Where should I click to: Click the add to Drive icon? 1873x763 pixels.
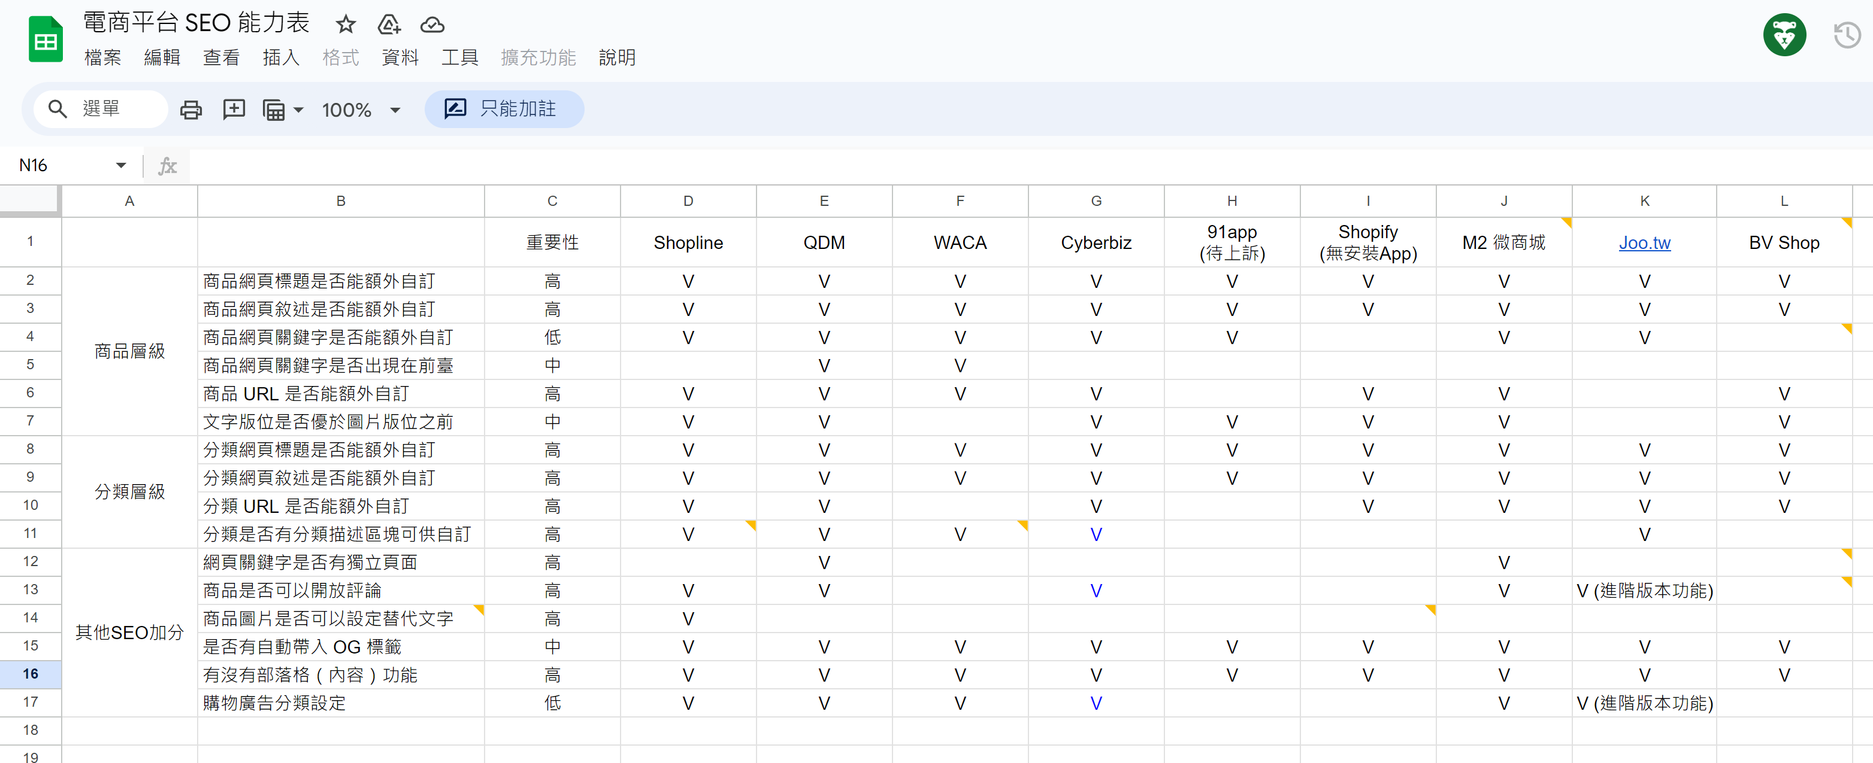click(389, 25)
